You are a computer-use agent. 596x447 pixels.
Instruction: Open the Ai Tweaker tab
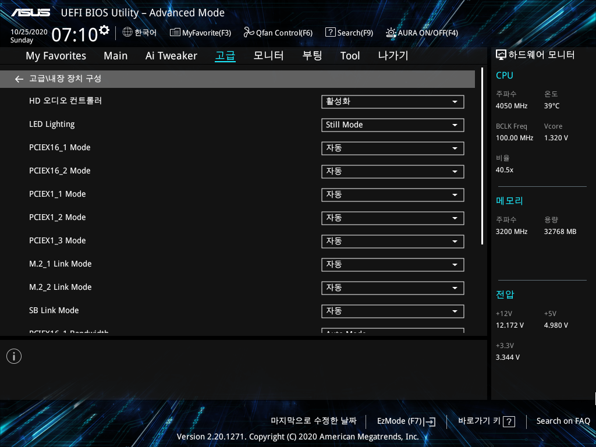(x=171, y=56)
